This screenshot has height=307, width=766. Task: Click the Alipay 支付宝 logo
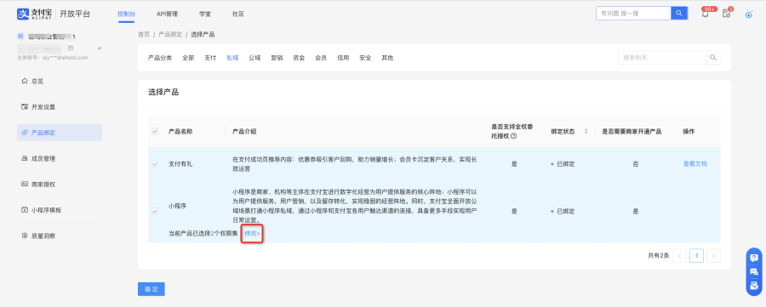point(35,14)
